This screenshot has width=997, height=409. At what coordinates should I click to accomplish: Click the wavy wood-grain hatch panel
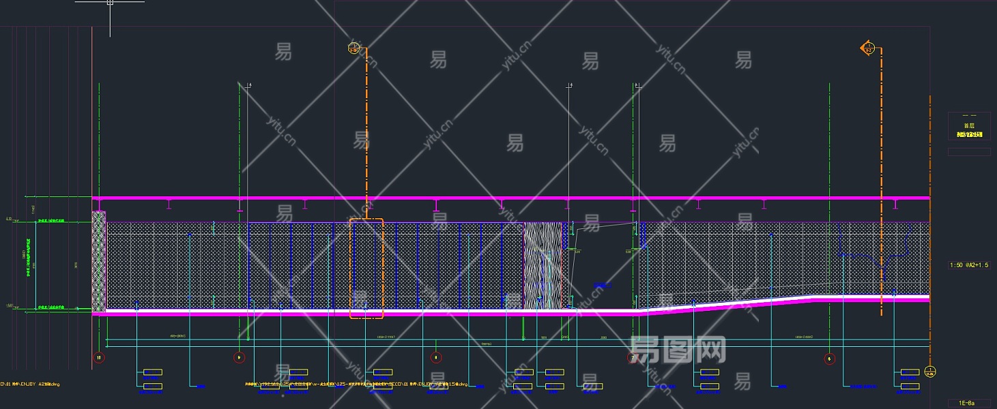coord(543,266)
